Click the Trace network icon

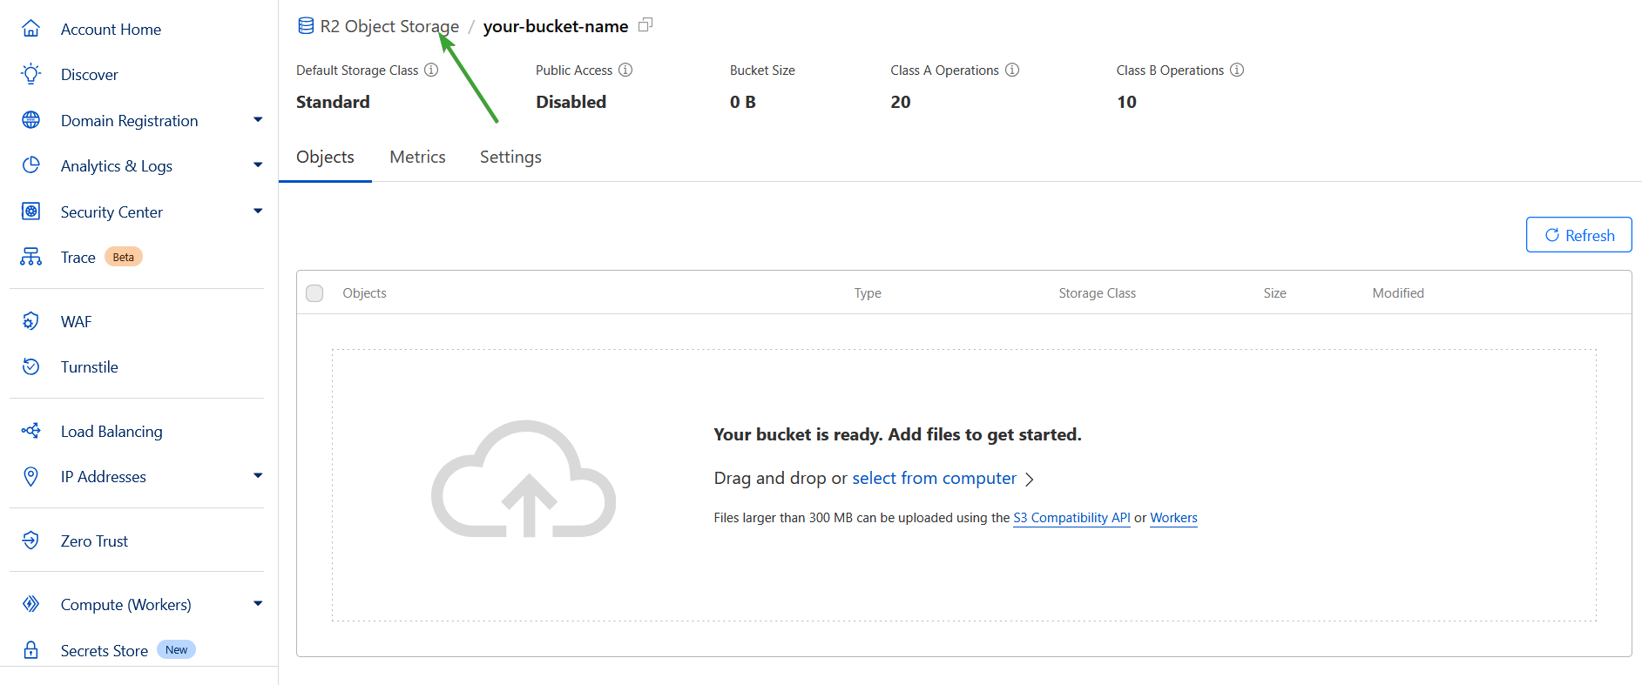click(x=30, y=257)
